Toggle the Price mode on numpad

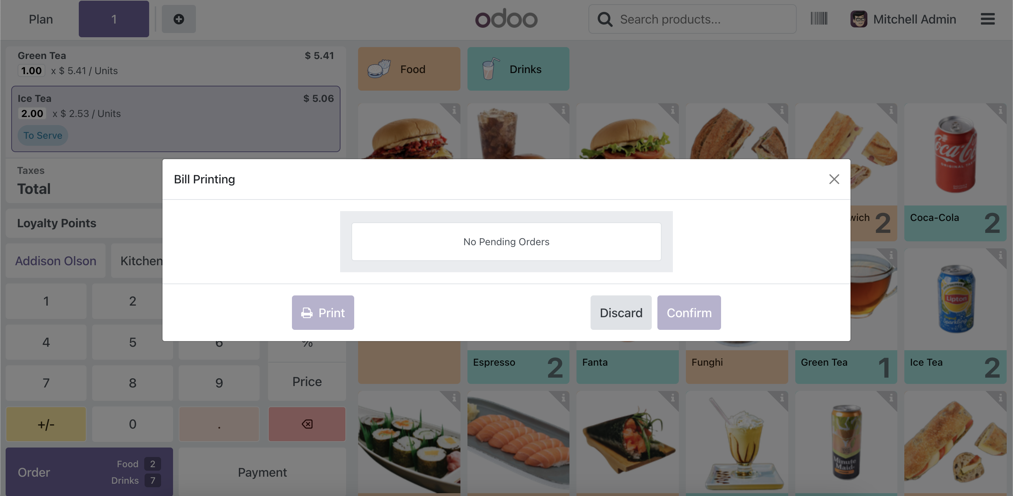(x=307, y=382)
